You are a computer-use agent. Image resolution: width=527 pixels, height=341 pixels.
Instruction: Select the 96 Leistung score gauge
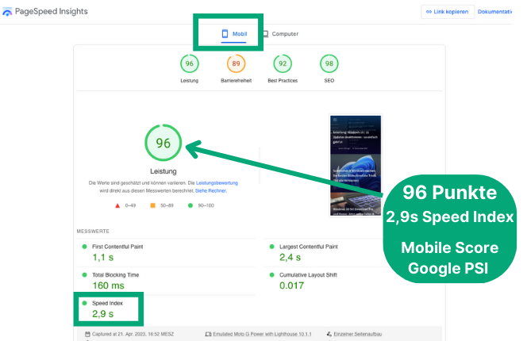189,63
